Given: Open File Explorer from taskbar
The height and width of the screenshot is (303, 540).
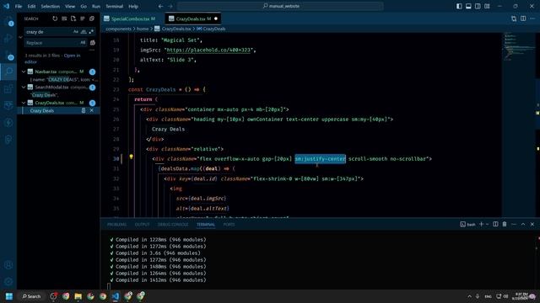Looking at the screenshot, I should point(78,296).
